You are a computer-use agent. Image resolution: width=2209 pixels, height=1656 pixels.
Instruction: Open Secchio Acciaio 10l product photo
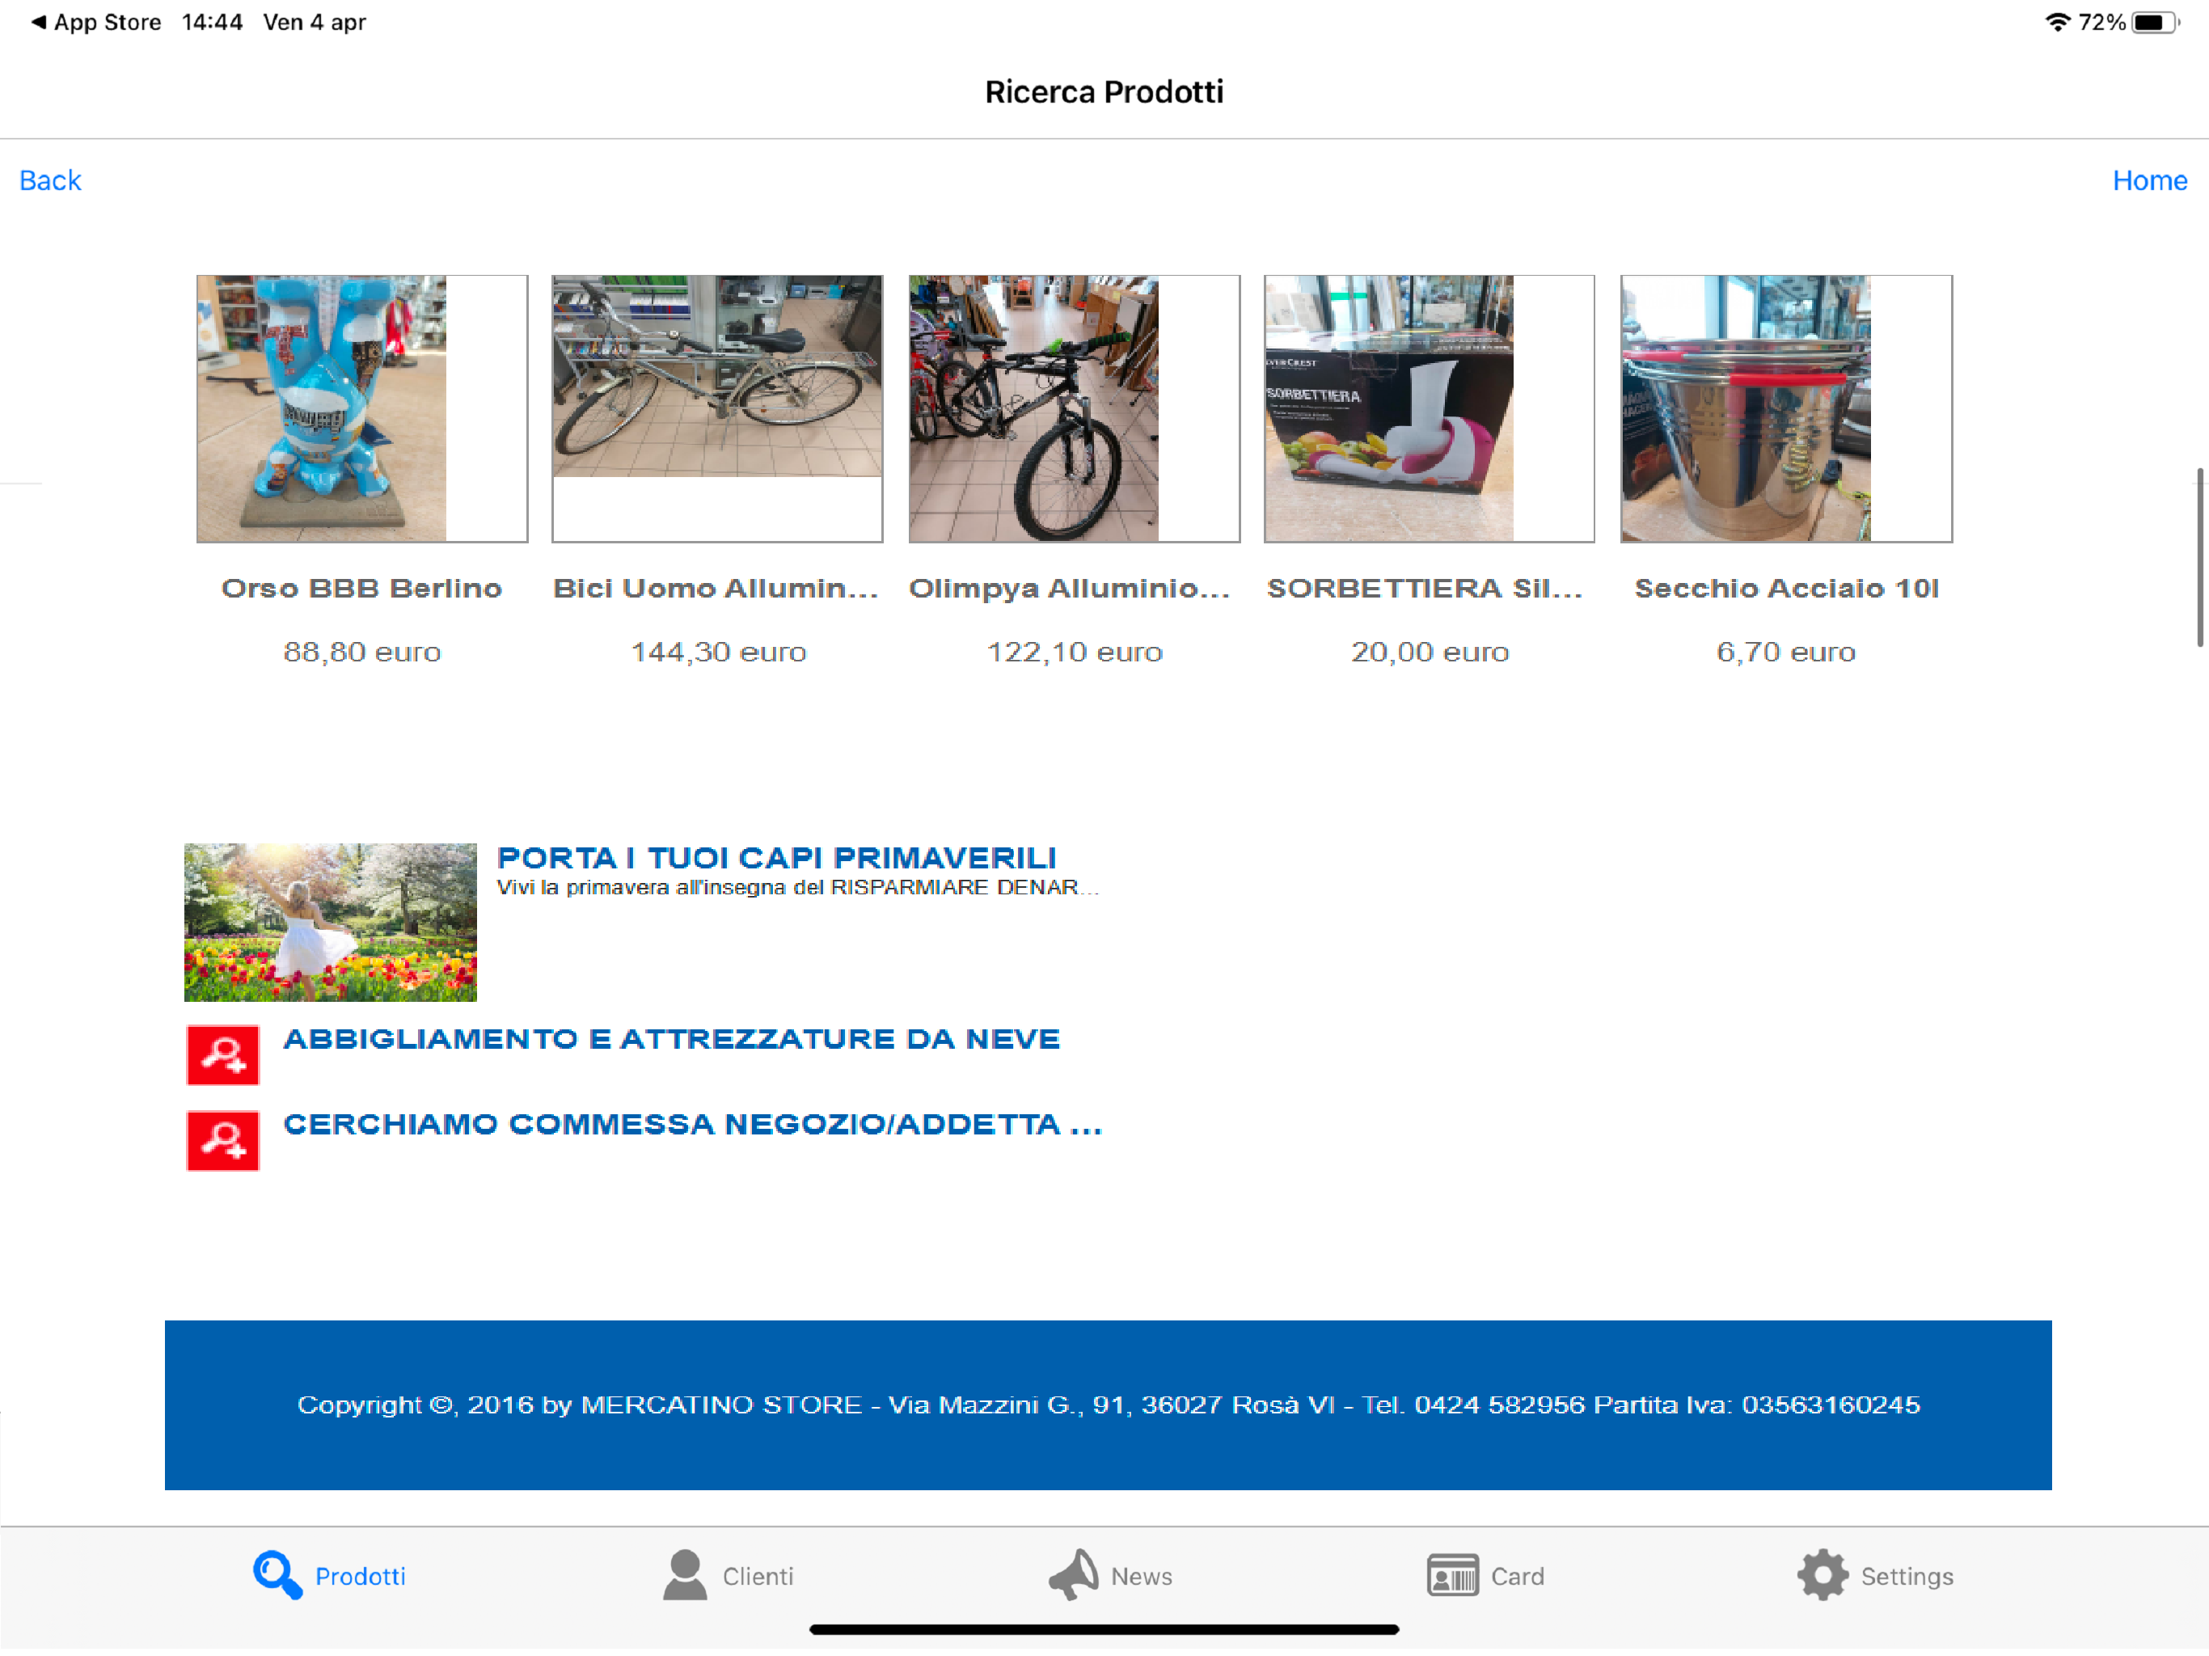pos(1785,408)
